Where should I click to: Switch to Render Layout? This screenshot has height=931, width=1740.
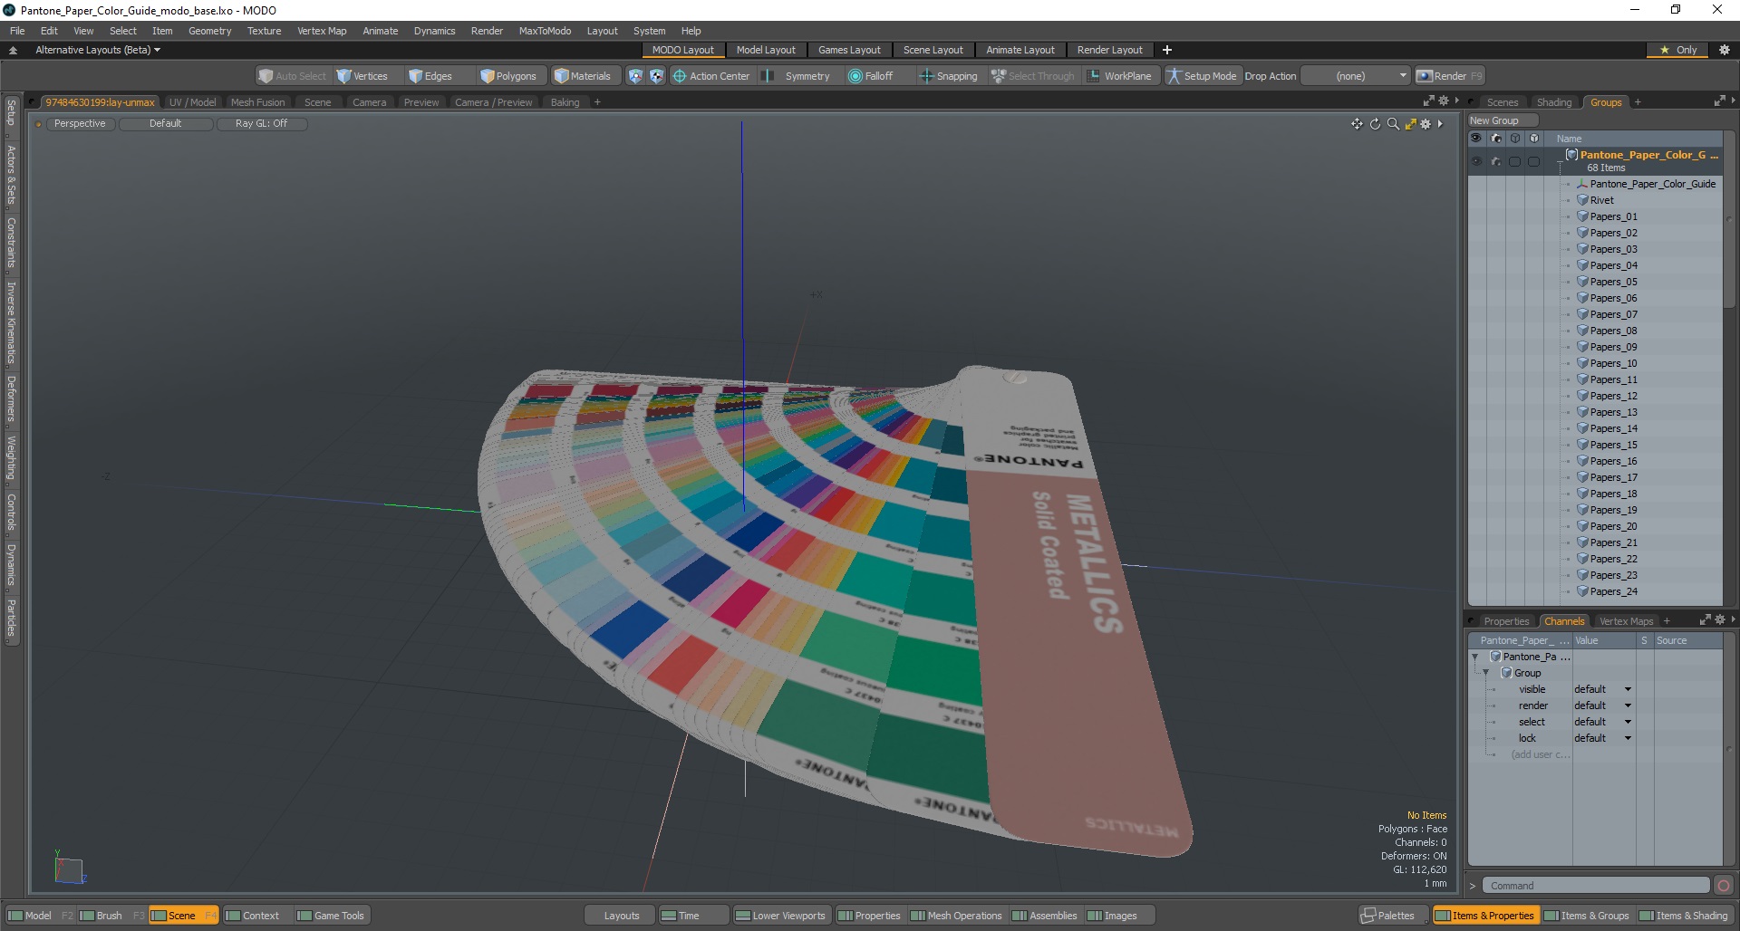[x=1109, y=50]
